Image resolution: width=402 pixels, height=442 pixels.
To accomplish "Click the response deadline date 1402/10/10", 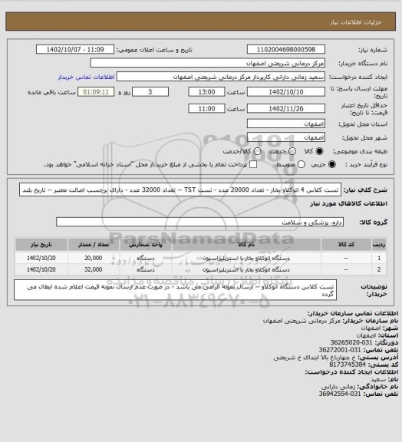I will tap(286, 92).
